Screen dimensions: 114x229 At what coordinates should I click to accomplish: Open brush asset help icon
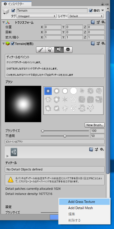pos(91,149)
